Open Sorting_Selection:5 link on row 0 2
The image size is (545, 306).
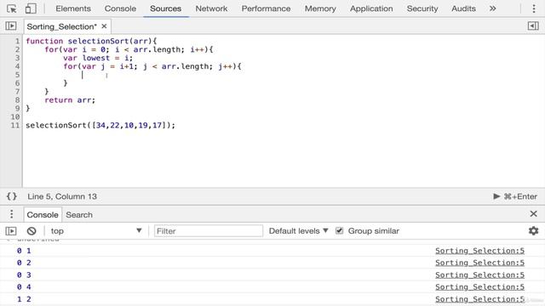click(x=479, y=263)
